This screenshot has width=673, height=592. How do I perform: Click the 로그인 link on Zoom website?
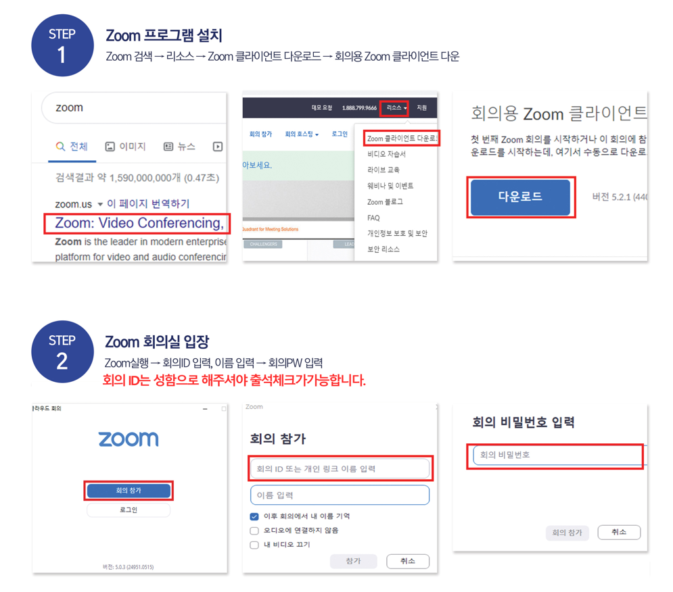click(340, 134)
